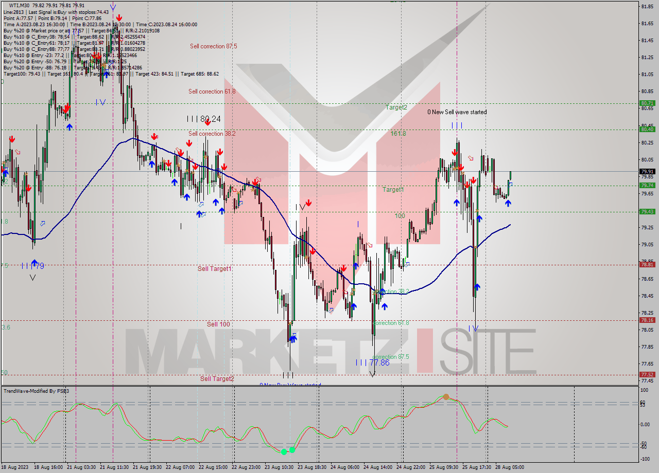Click the 'WTI,M30' chart title

point(20,6)
